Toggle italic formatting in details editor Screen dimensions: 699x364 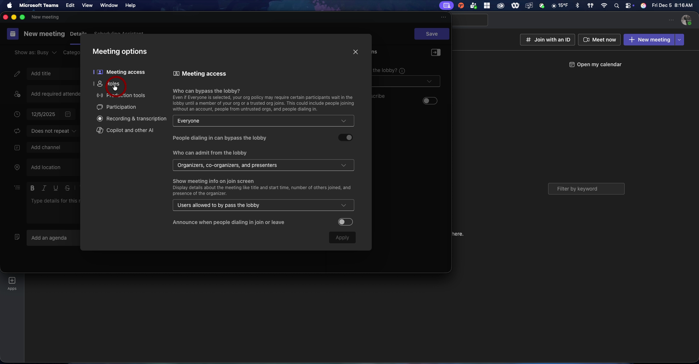[x=44, y=188]
